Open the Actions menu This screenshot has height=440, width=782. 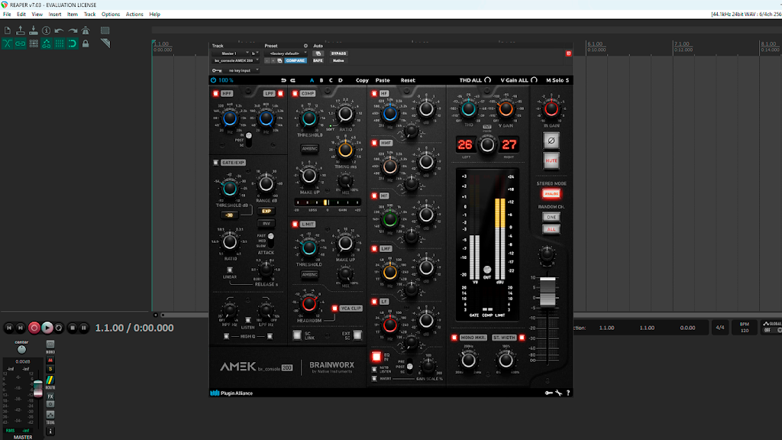[134, 15]
